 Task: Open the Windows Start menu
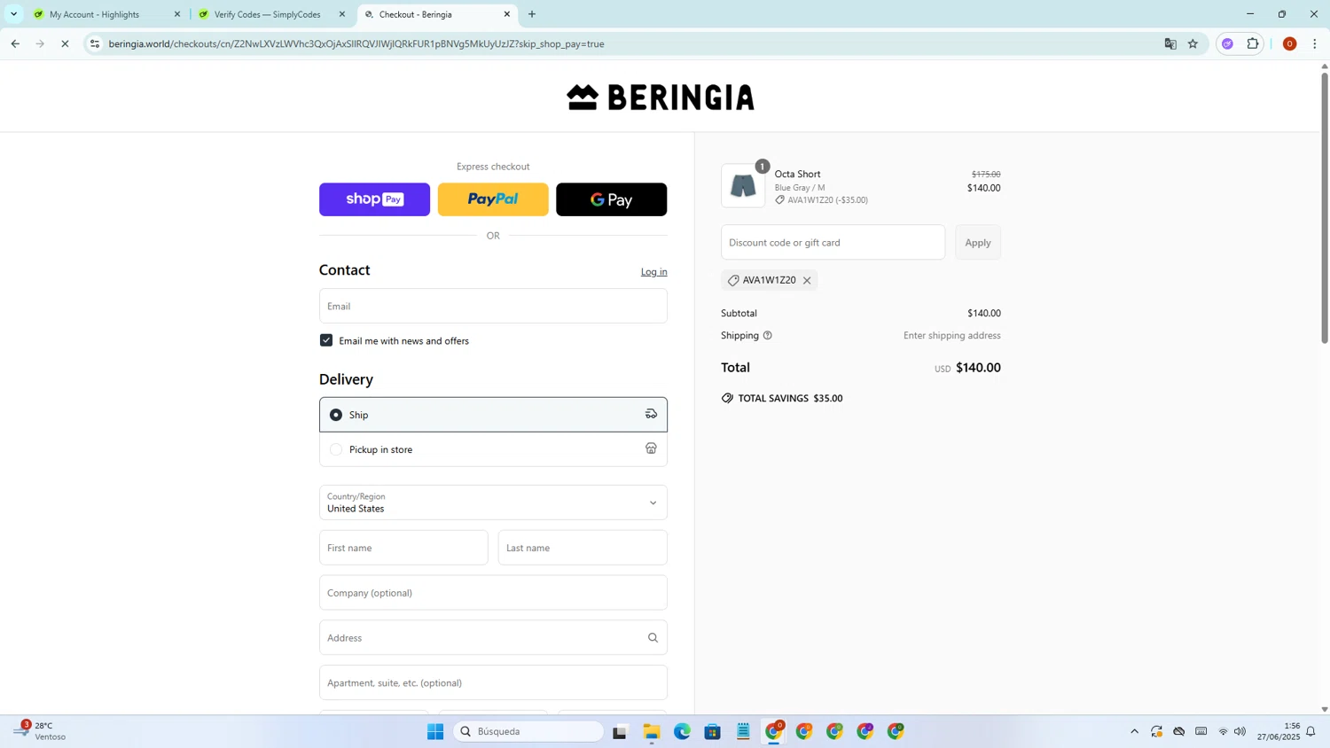pyautogui.click(x=434, y=731)
